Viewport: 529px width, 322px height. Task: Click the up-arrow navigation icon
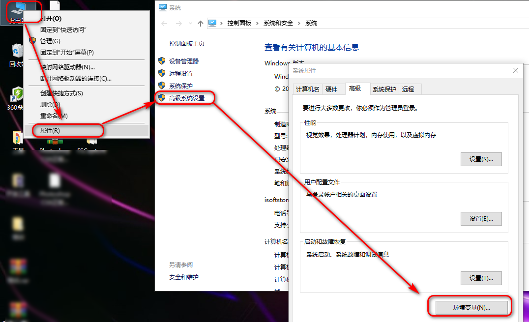point(201,23)
